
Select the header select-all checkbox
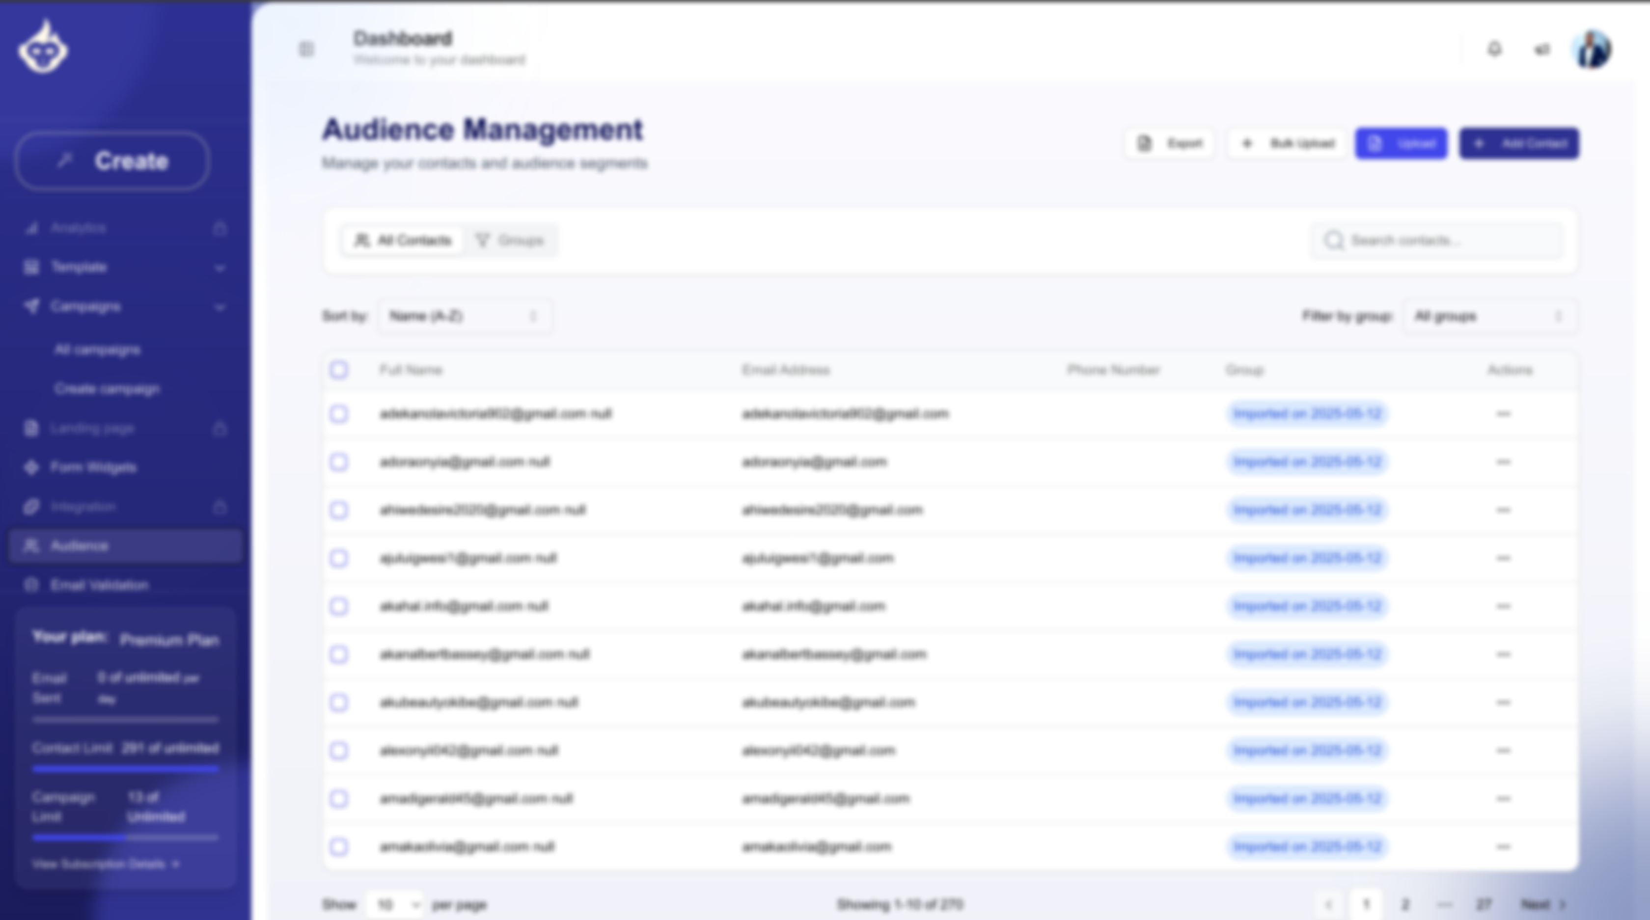[339, 370]
